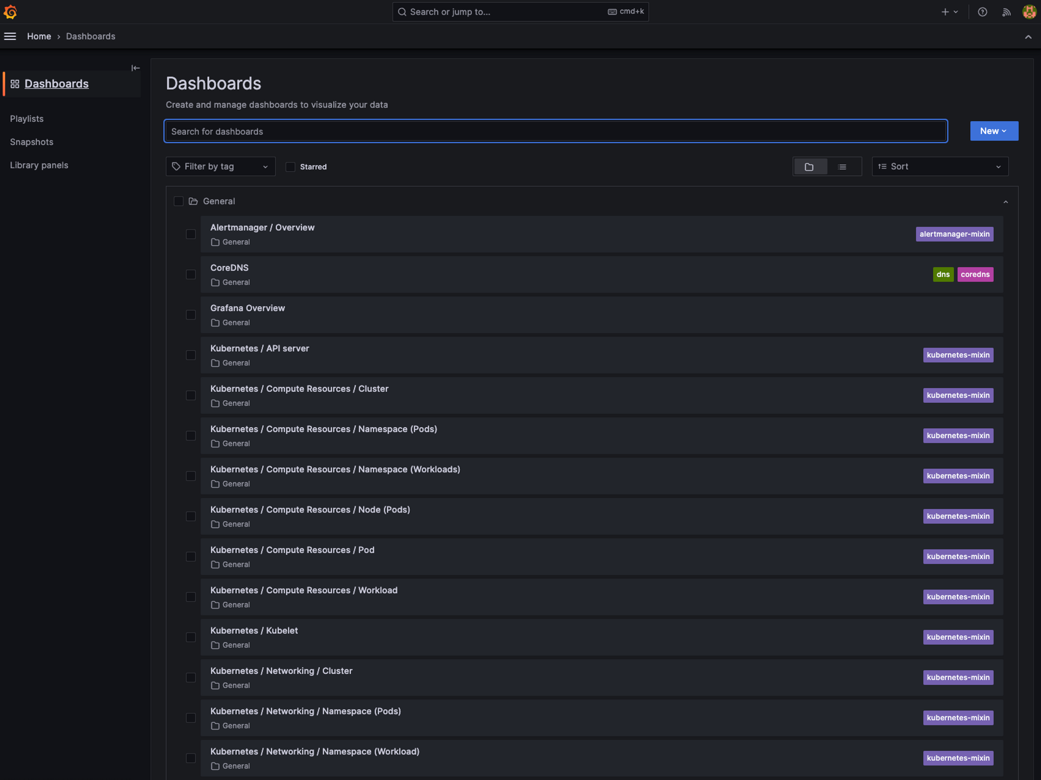Switch to list view icon

[x=842, y=167]
